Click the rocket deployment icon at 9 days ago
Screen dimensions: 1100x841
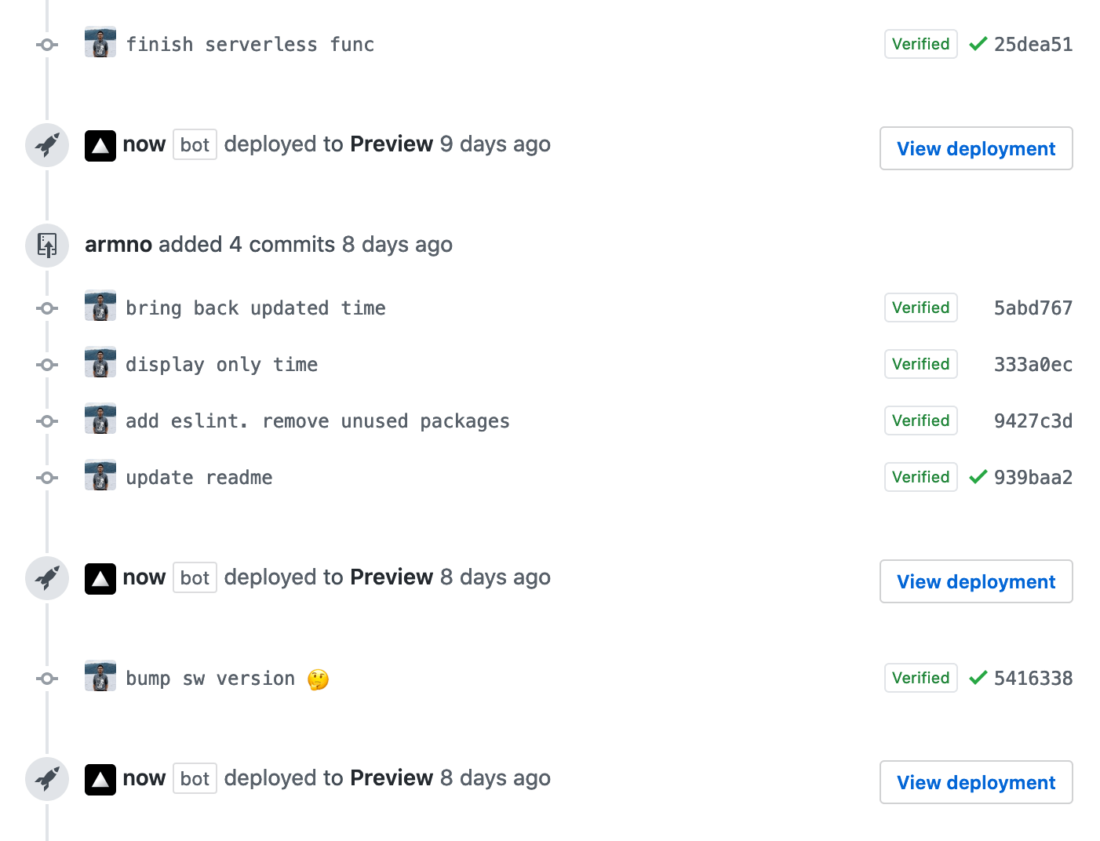click(47, 145)
